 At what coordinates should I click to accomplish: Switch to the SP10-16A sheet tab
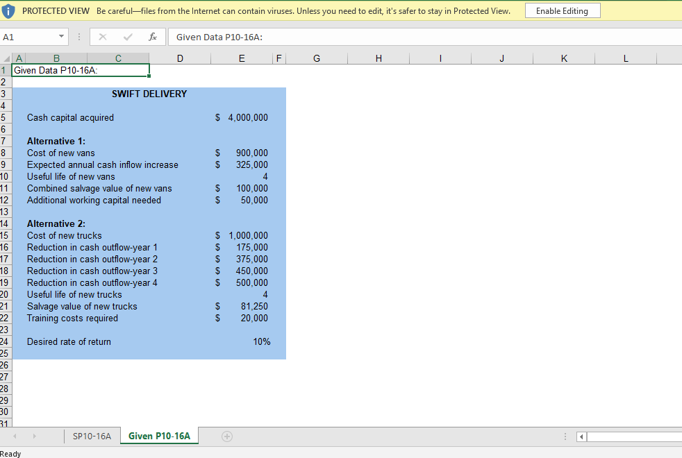click(92, 436)
